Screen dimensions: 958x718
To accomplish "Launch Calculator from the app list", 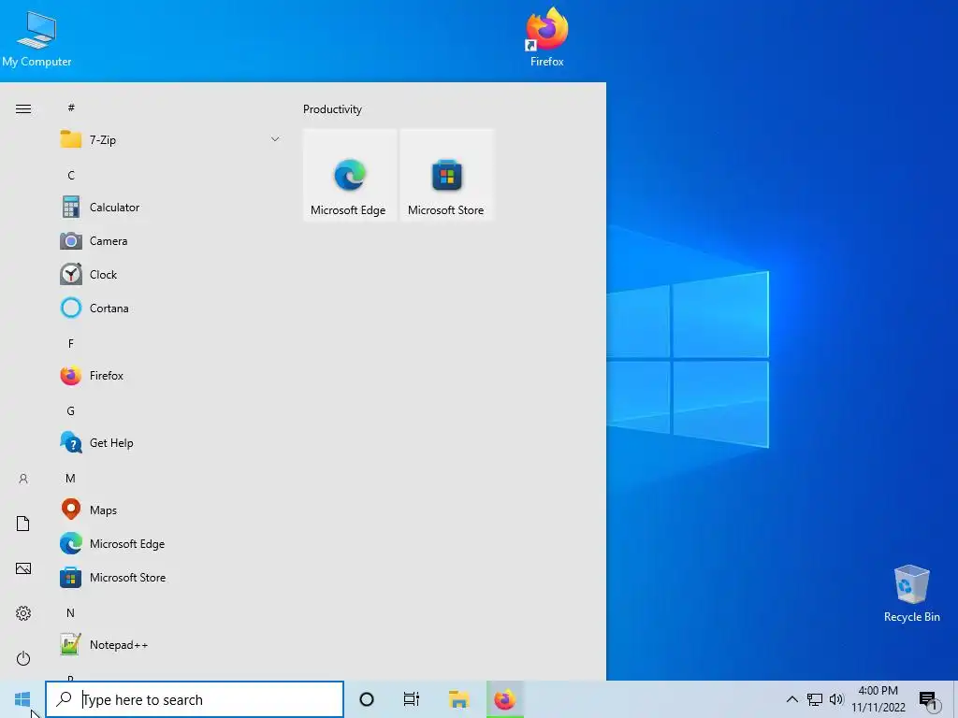I will point(169,208).
